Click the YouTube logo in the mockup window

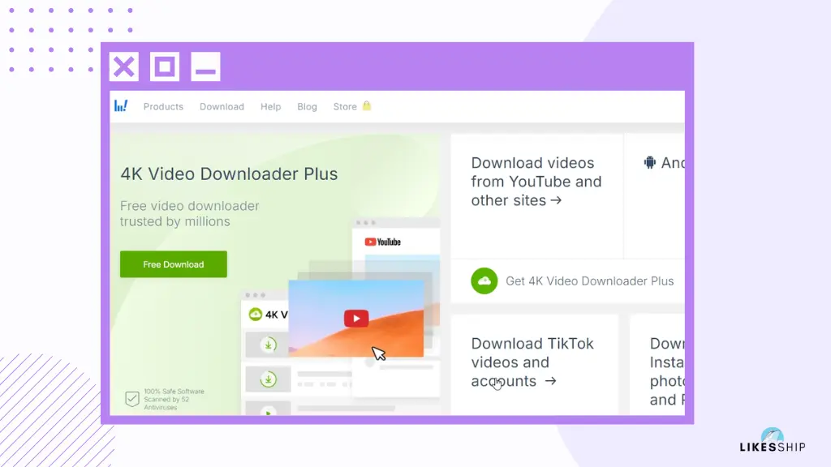(x=383, y=242)
